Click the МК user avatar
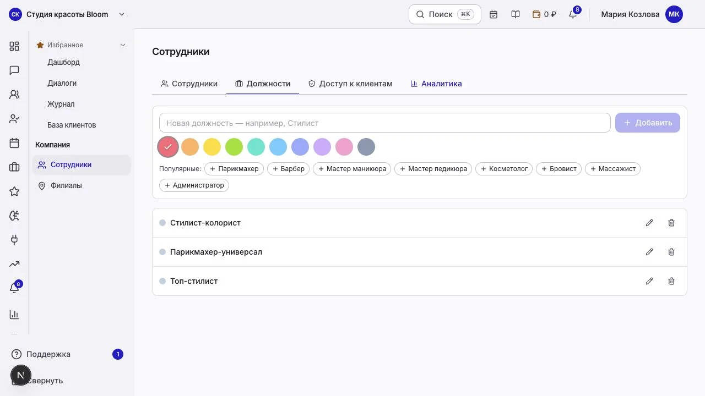The width and height of the screenshot is (705, 396). tap(674, 14)
